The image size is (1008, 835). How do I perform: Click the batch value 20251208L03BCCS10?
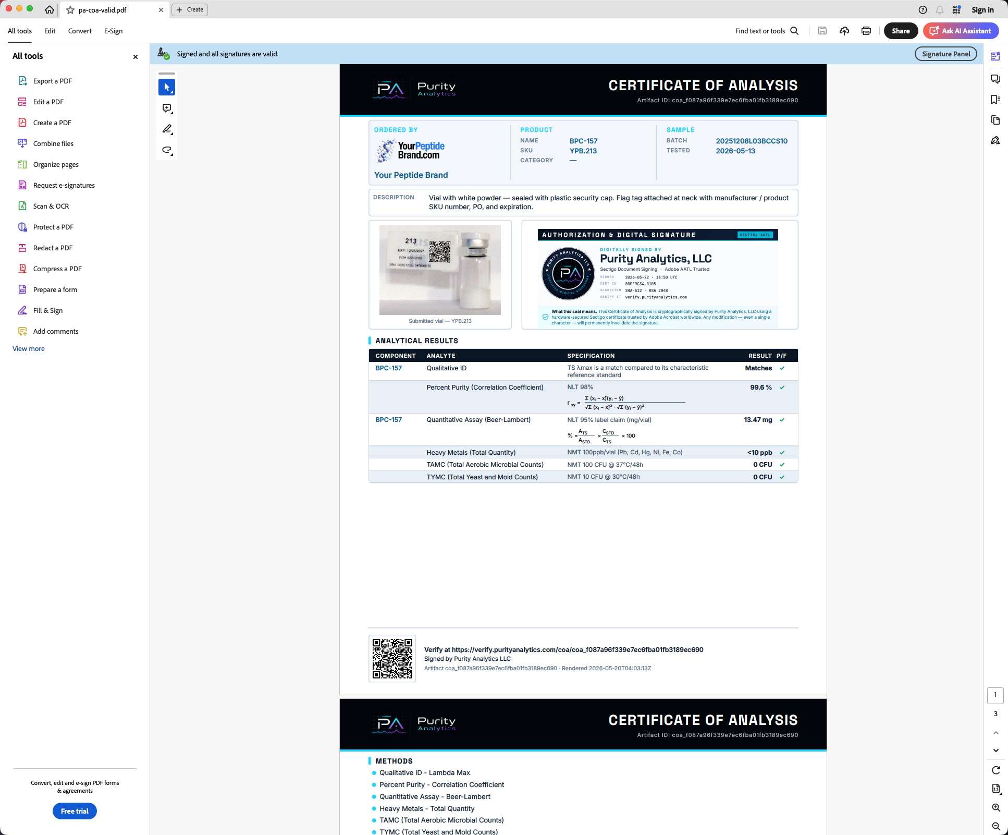click(x=752, y=141)
